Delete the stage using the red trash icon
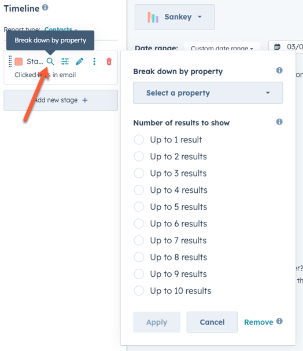This screenshot has height=351, width=303. (109, 61)
